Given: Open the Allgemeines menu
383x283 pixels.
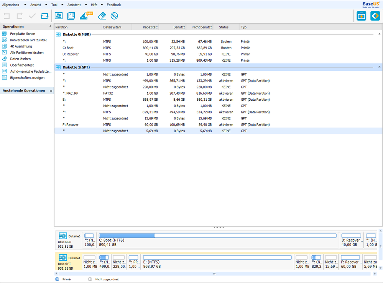Looking at the screenshot, I should point(11,5).
